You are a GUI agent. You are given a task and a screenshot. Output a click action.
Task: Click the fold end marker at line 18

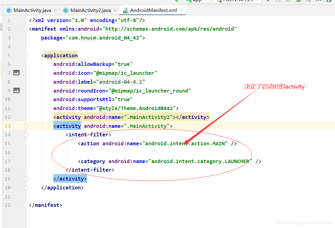click(x=26, y=170)
